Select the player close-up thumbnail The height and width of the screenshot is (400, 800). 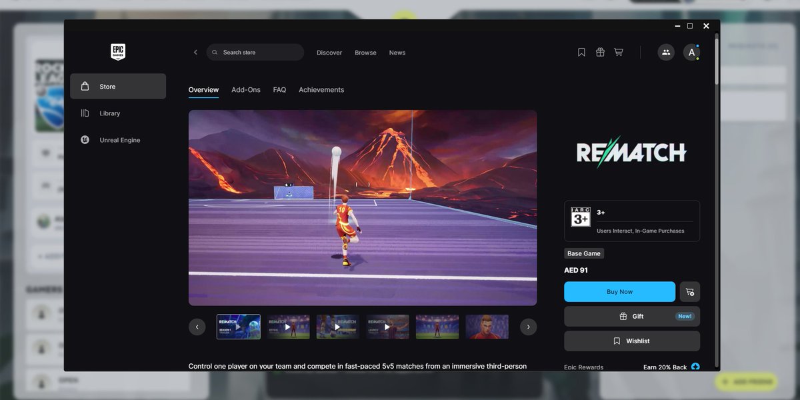pos(487,327)
